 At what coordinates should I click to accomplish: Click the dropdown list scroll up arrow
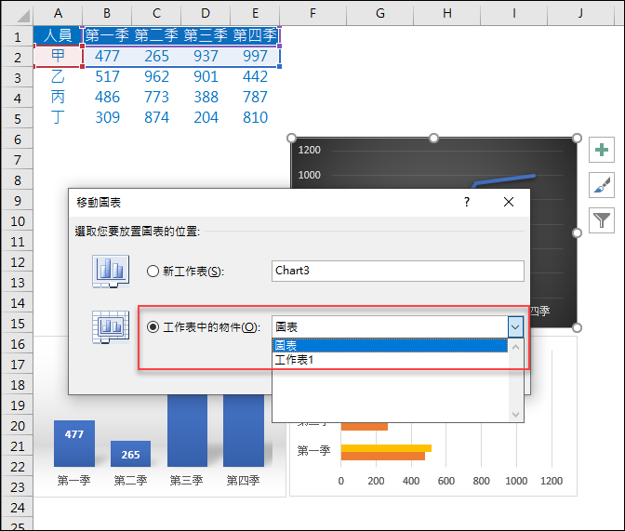515,347
